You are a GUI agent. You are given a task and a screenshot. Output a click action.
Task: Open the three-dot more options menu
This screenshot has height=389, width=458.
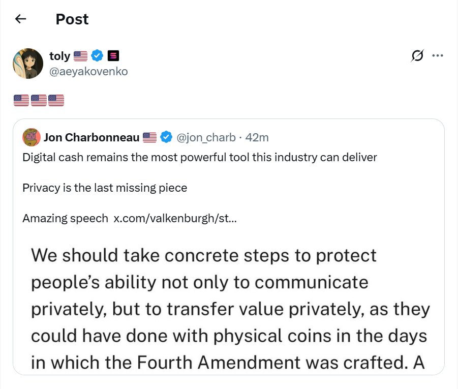[438, 55]
